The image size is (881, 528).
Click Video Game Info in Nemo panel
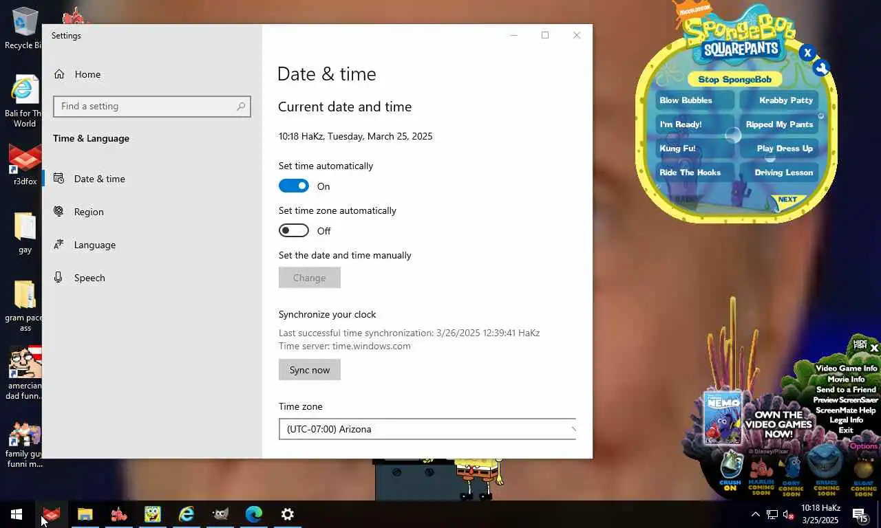tap(846, 368)
